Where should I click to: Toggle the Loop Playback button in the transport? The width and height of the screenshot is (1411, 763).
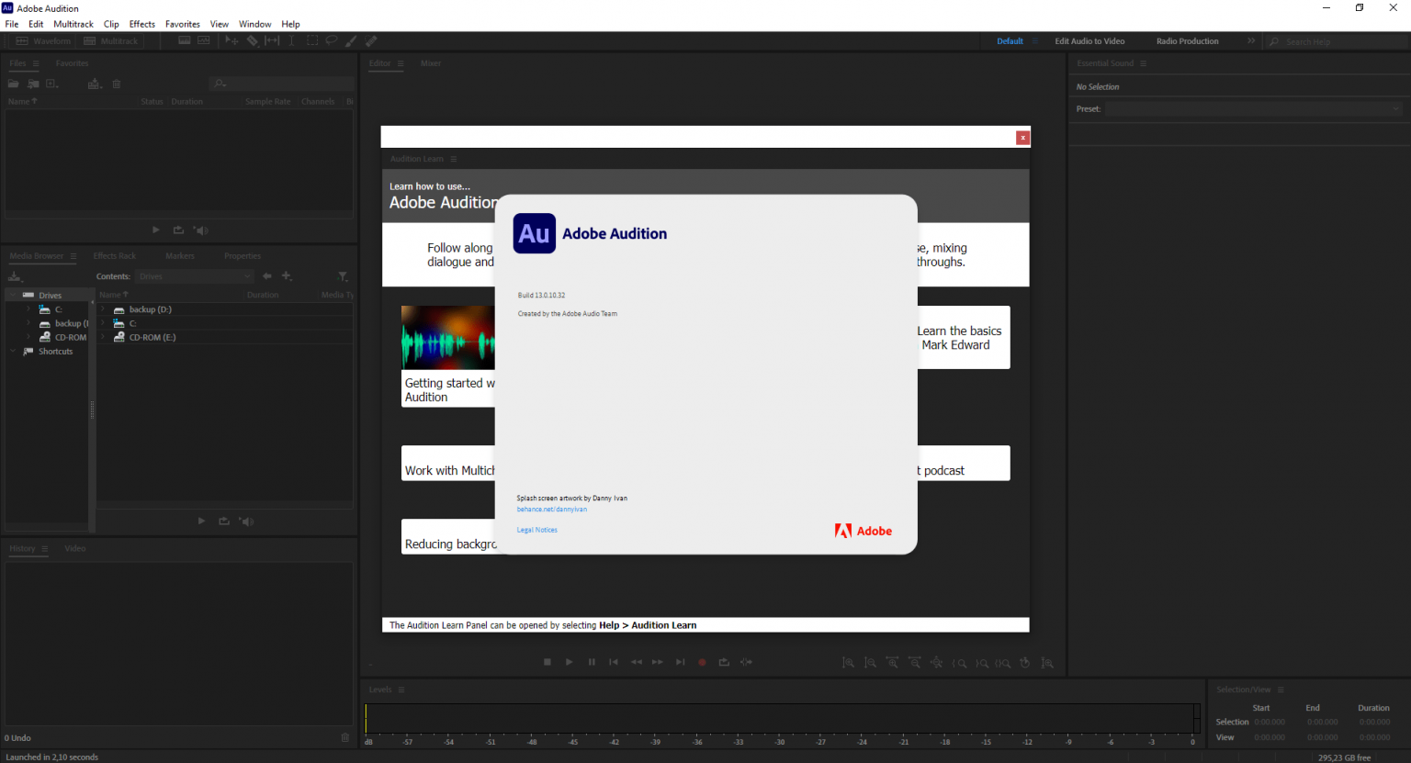coord(724,662)
